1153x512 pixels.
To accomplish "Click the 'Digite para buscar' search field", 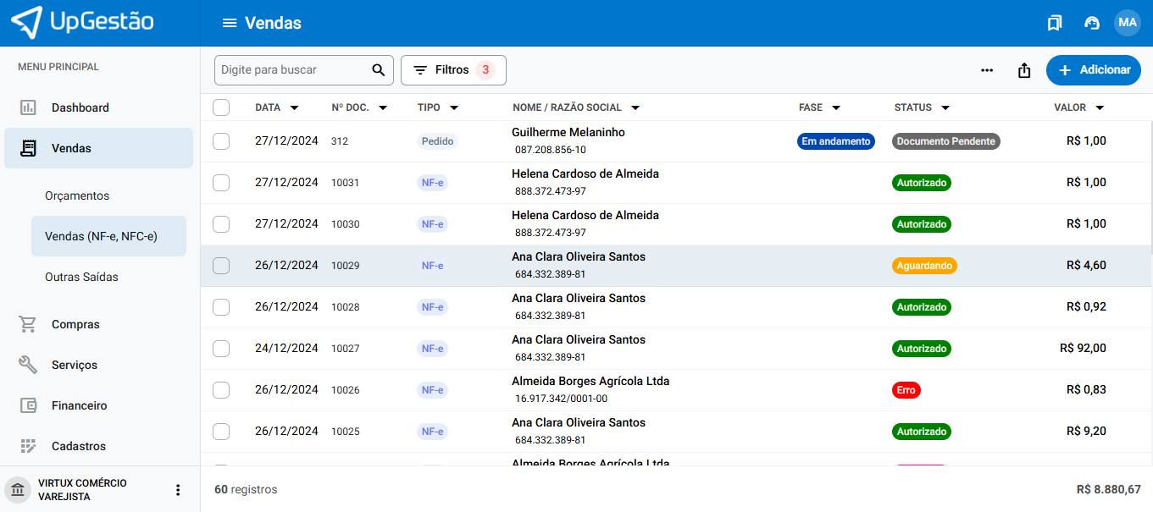I will (292, 70).
